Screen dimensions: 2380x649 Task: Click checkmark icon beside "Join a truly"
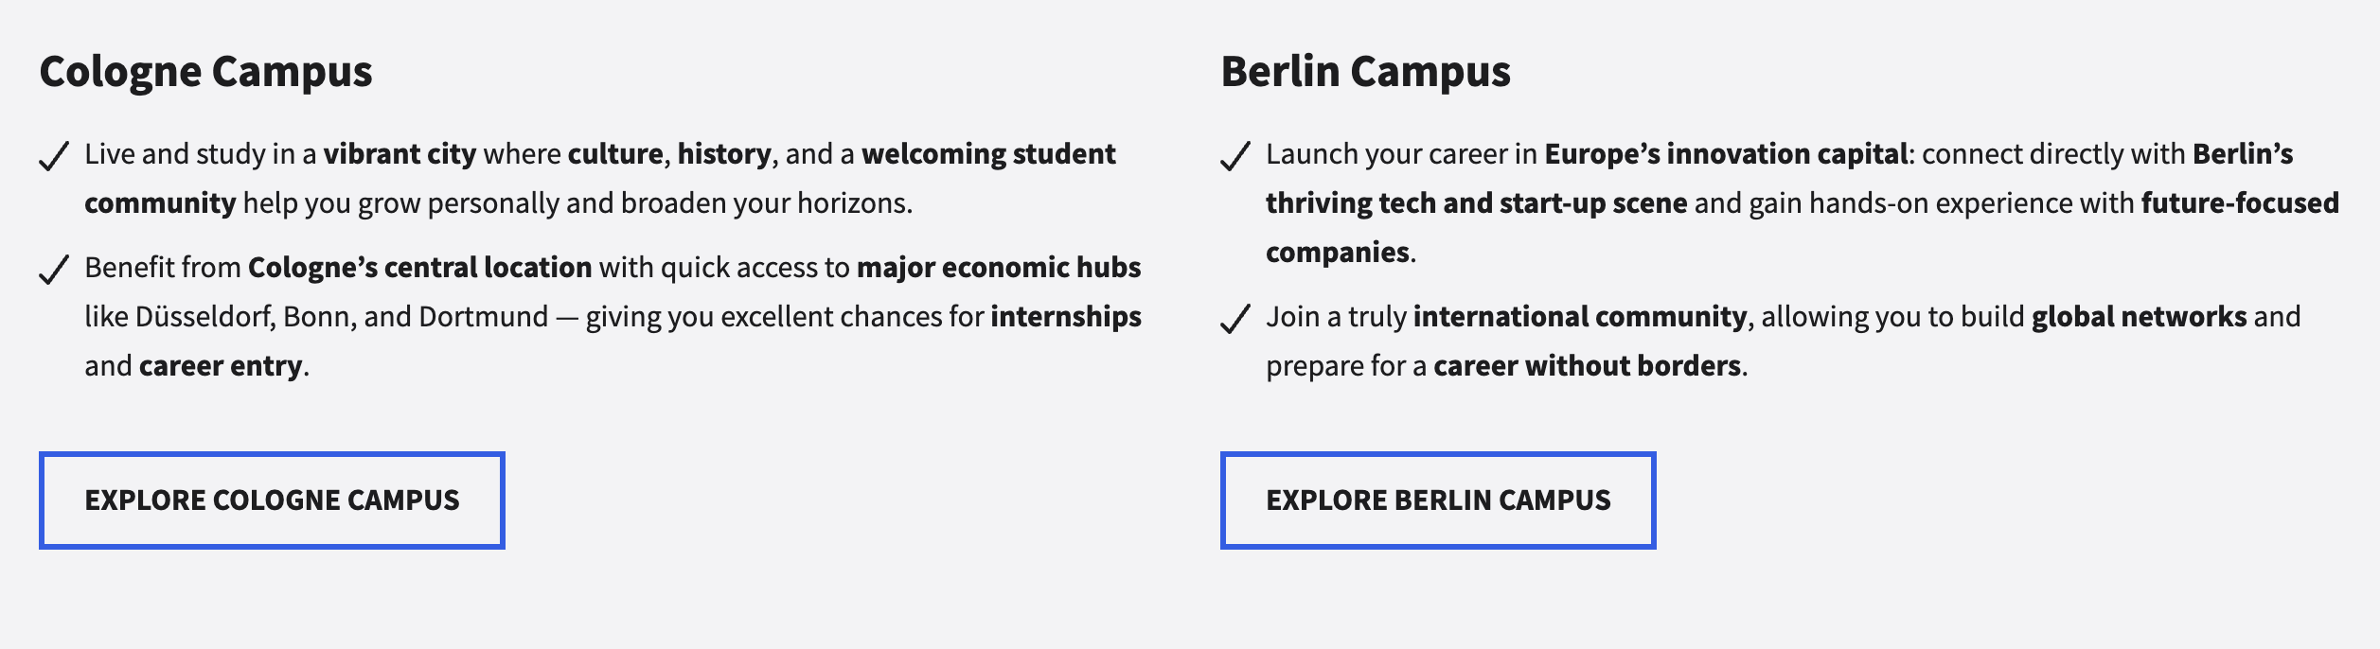(x=1235, y=319)
